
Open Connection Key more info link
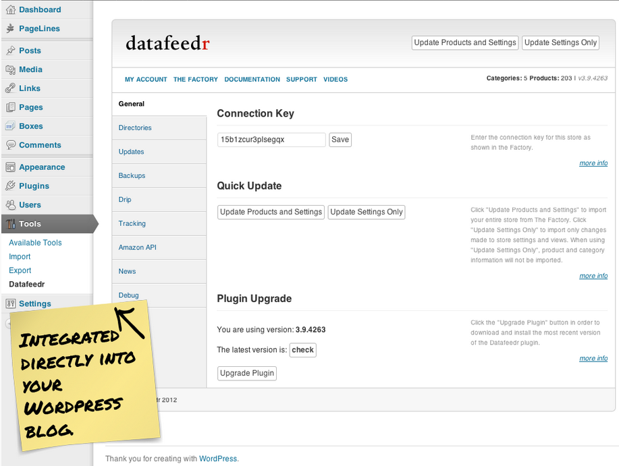593,163
